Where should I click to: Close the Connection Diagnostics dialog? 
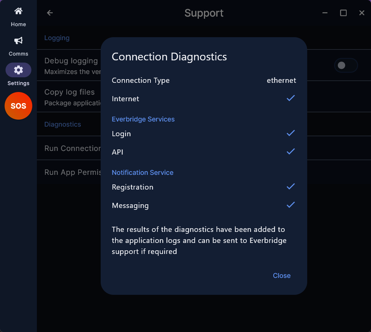point(281,276)
